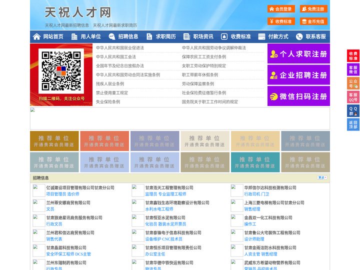Click the phone icon beside 联系客服
This screenshot has height=270, width=360.
tap(299, 36)
